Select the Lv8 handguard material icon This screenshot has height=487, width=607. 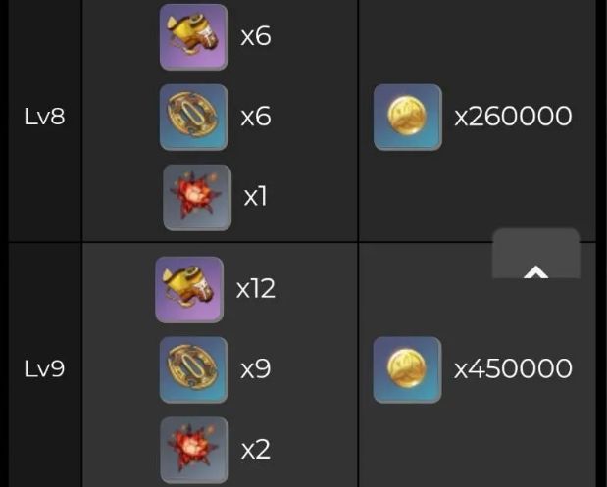(193, 117)
